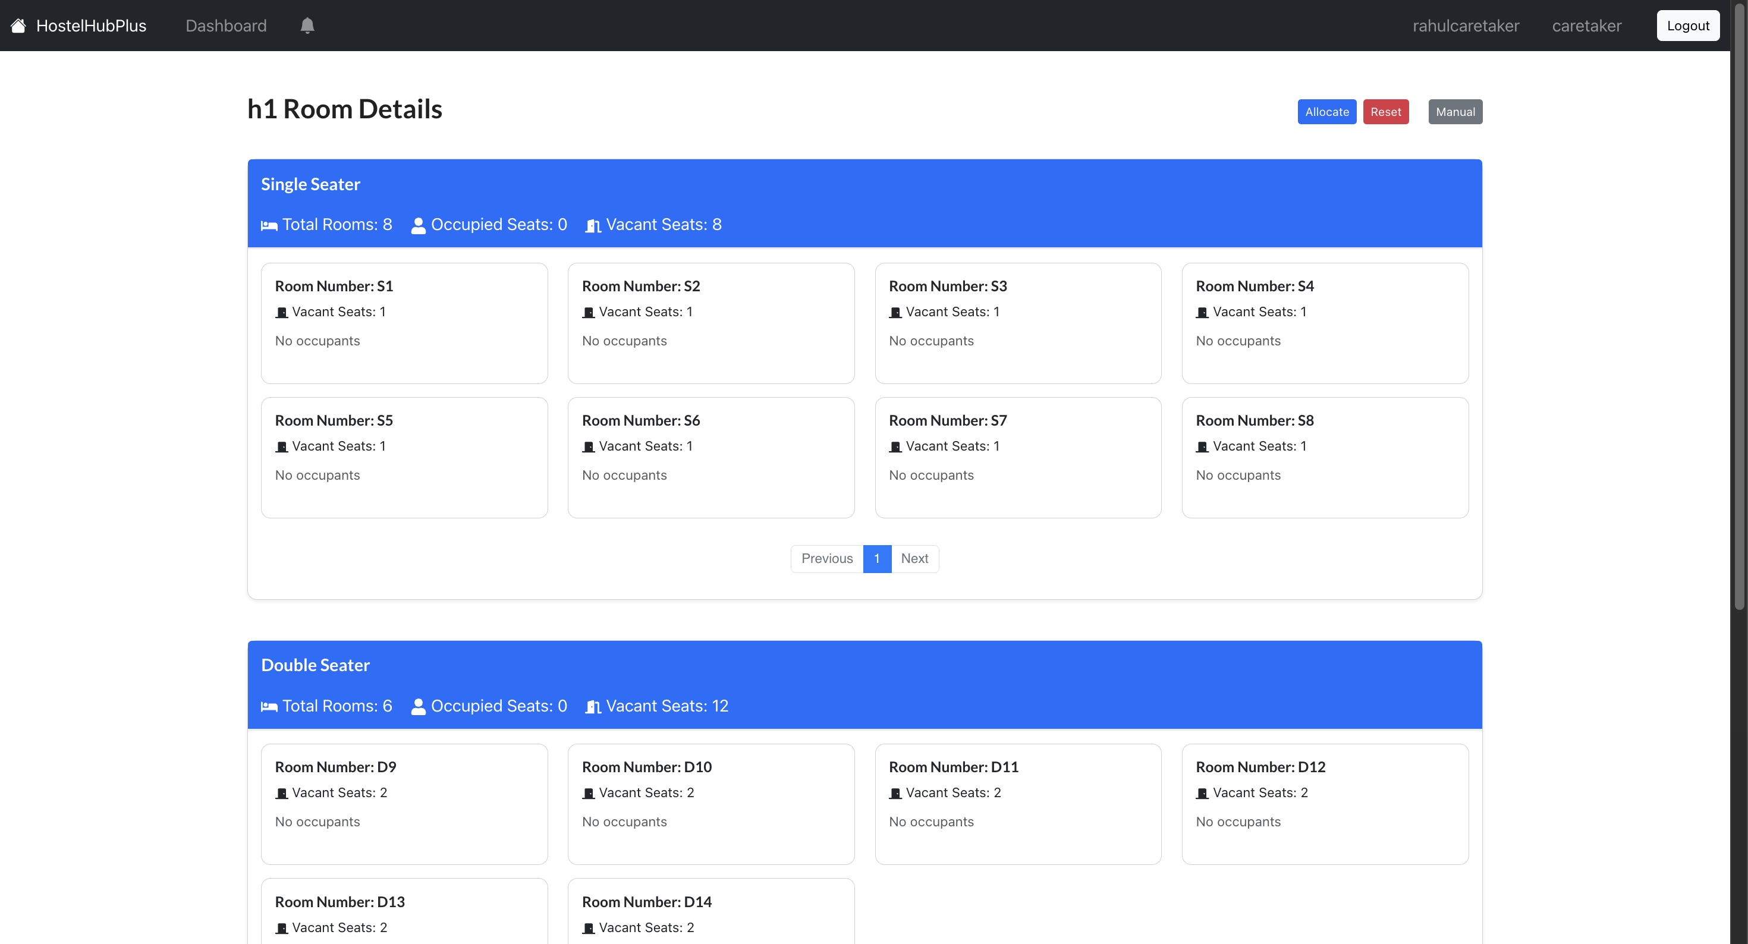
Task: Click bed icon beside Single Seater Total Rooms
Action: 269,225
